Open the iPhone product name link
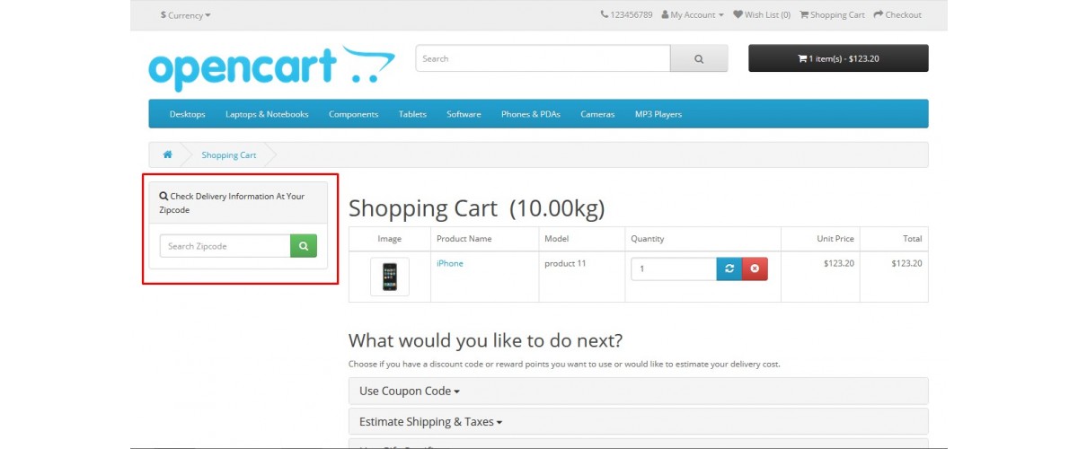1078x449 pixels. (450, 263)
